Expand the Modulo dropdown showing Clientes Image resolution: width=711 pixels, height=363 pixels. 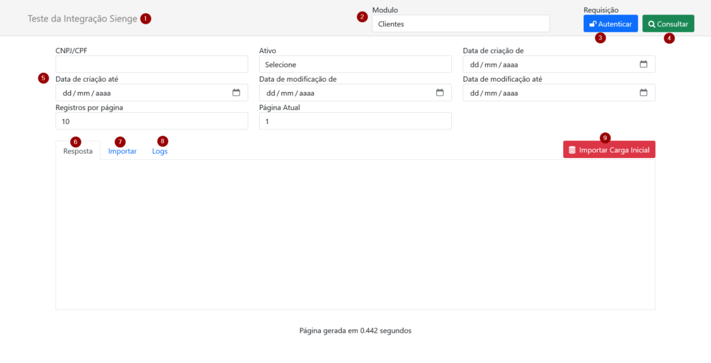(460, 24)
